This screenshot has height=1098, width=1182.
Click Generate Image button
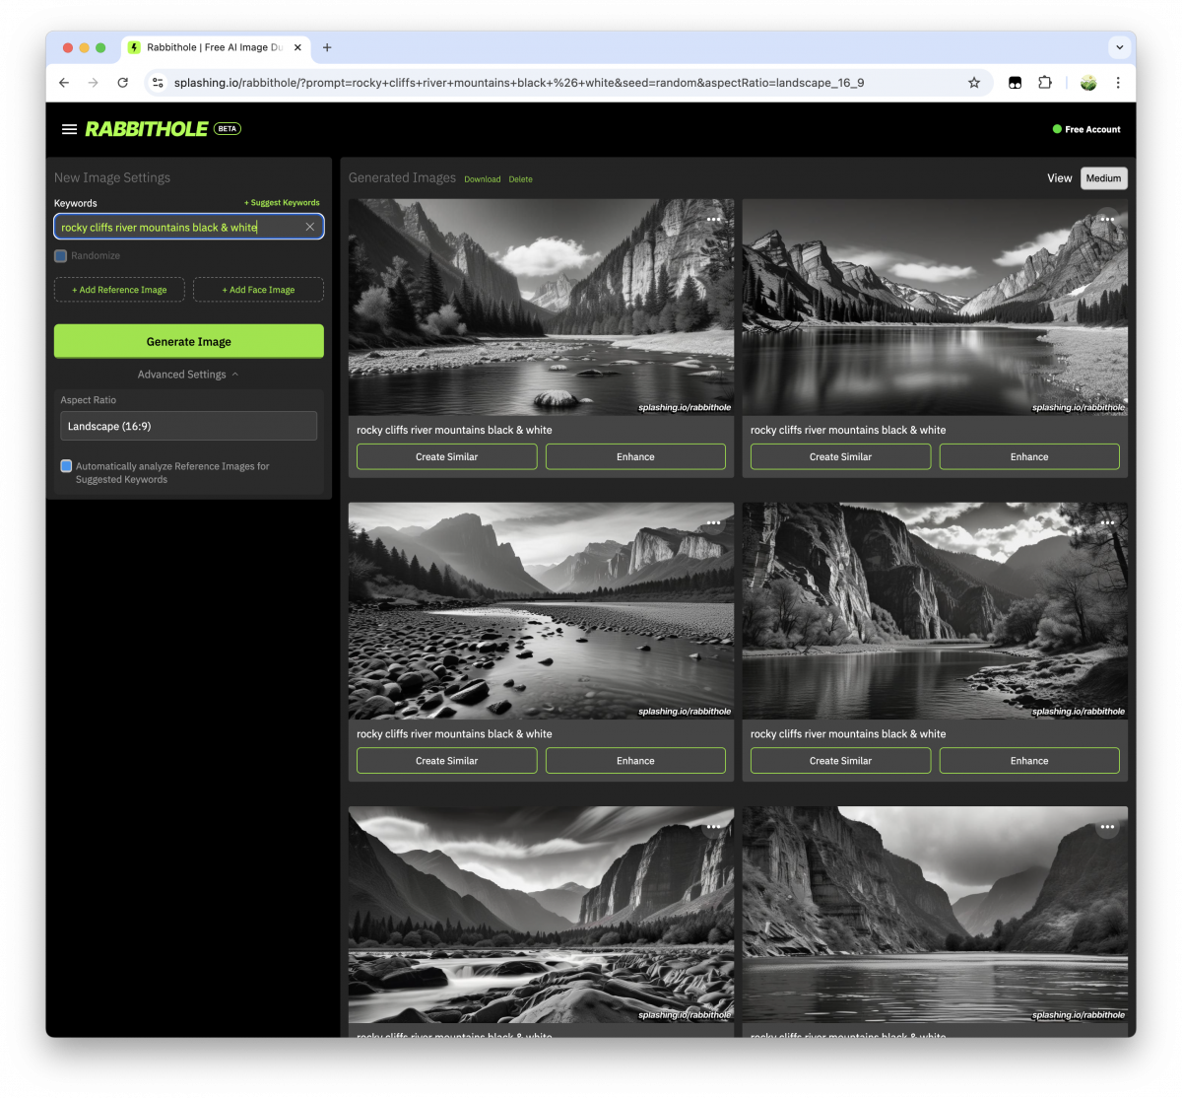click(188, 341)
